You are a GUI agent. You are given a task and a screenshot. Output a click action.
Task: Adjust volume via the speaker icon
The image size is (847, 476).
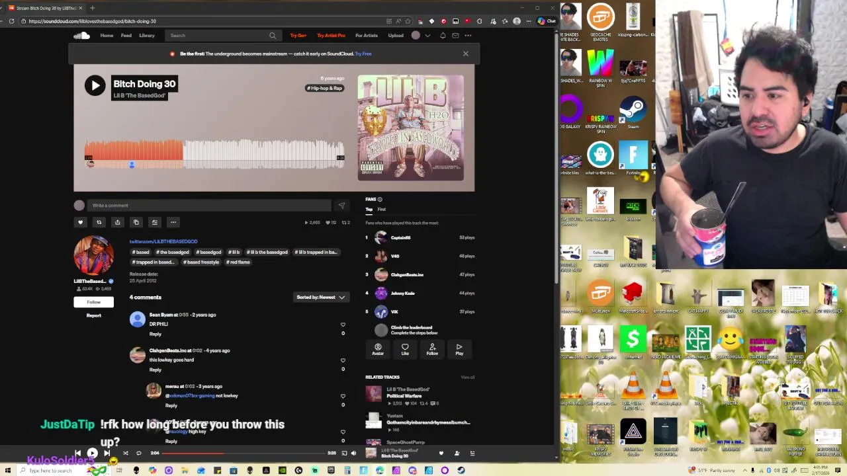pos(353,454)
